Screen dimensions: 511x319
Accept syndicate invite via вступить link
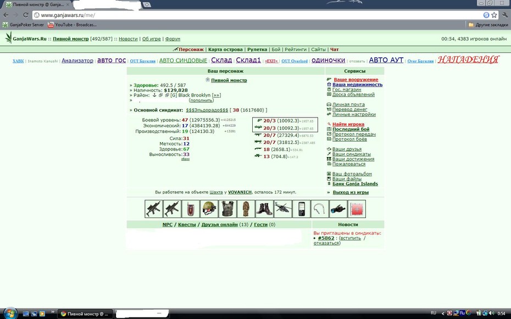point(351,238)
